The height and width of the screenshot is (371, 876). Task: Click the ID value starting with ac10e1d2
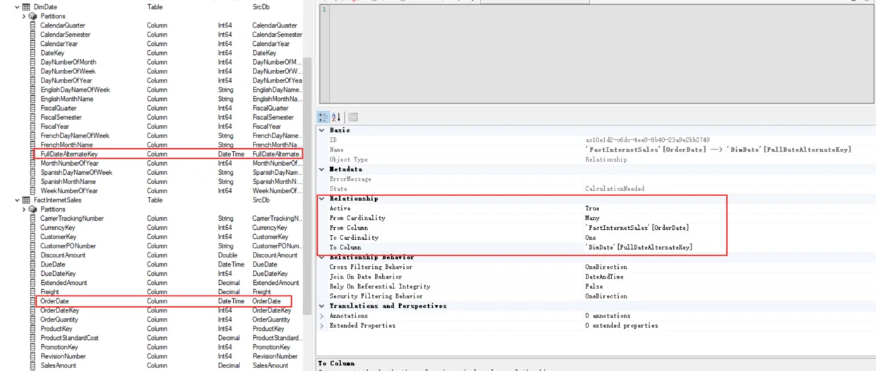coord(648,140)
